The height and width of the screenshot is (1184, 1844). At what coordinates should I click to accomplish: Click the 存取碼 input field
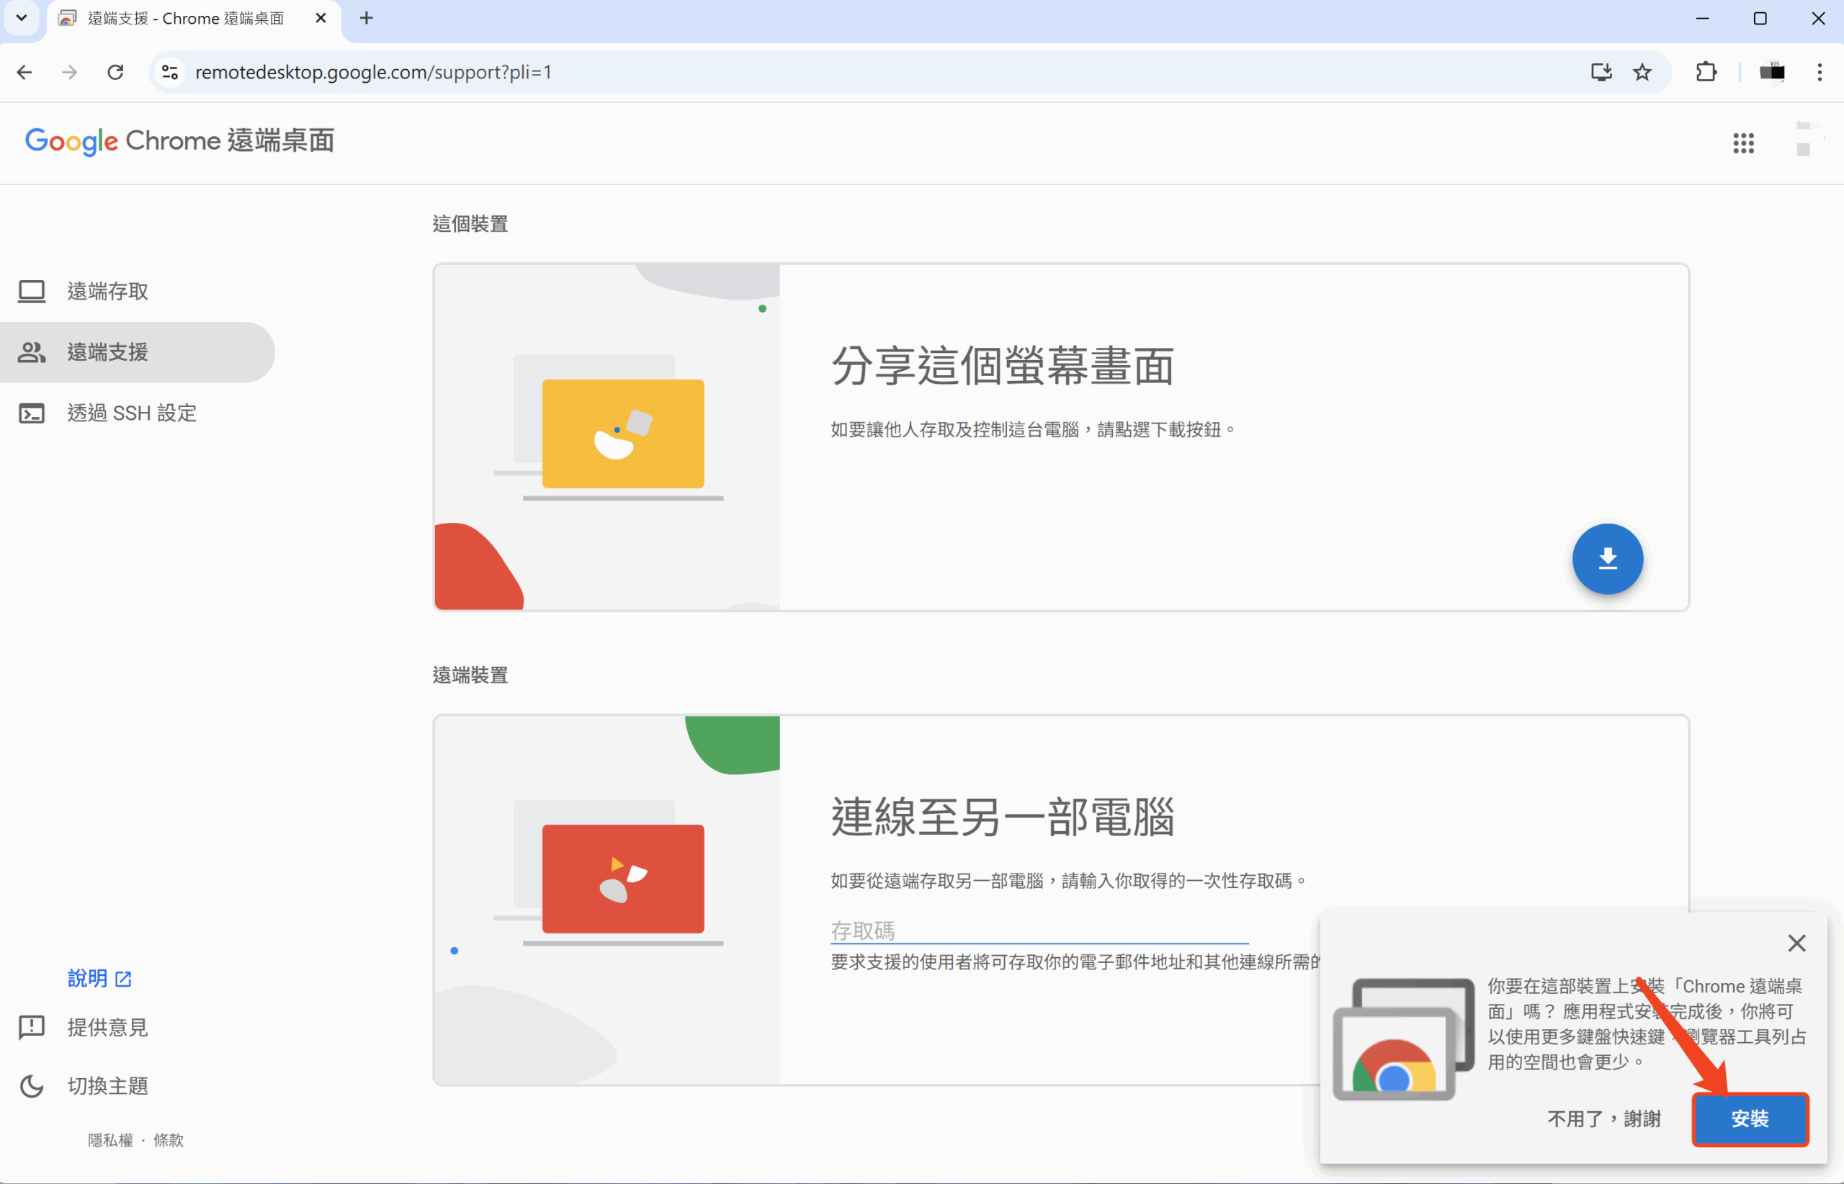[1039, 931]
